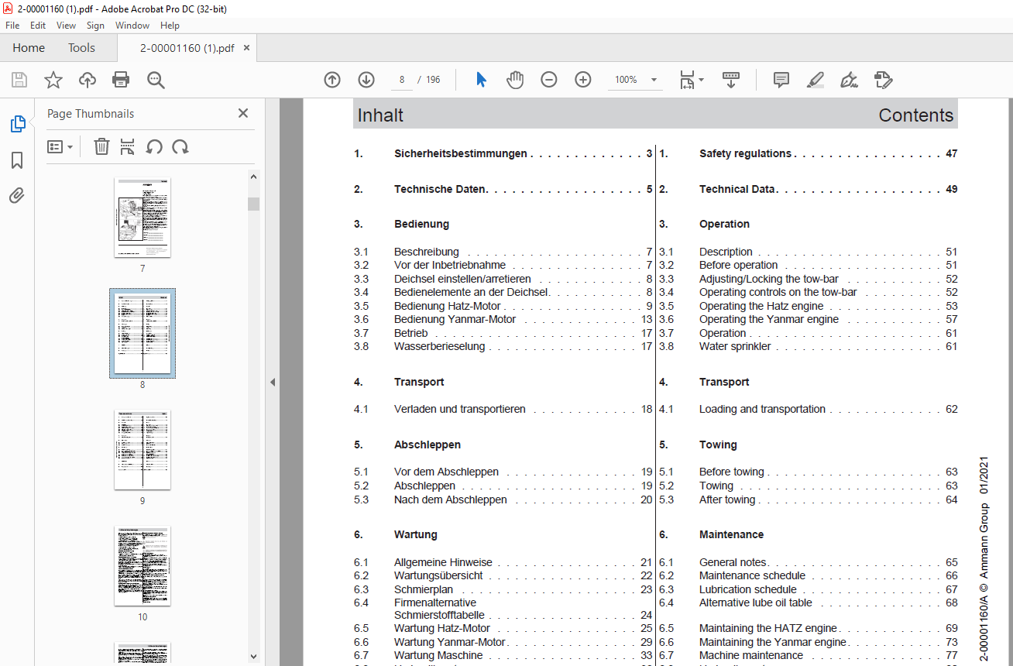Go to next page arrow

pos(366,80)
